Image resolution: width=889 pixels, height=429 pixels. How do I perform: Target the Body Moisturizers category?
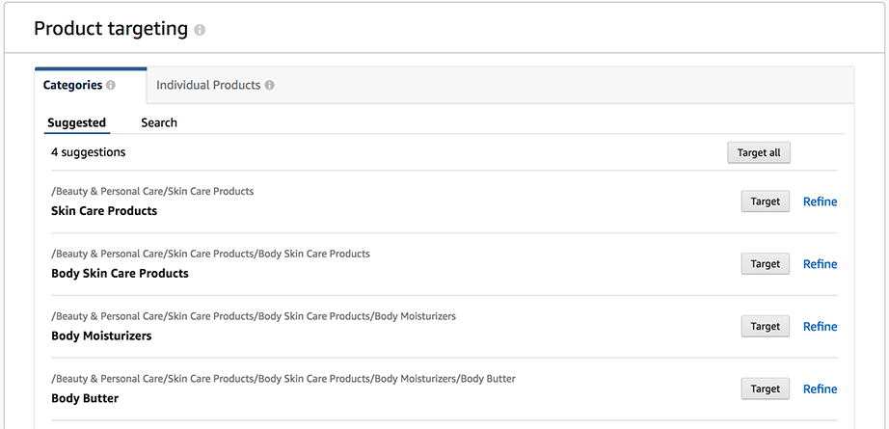tap(766, 326)
